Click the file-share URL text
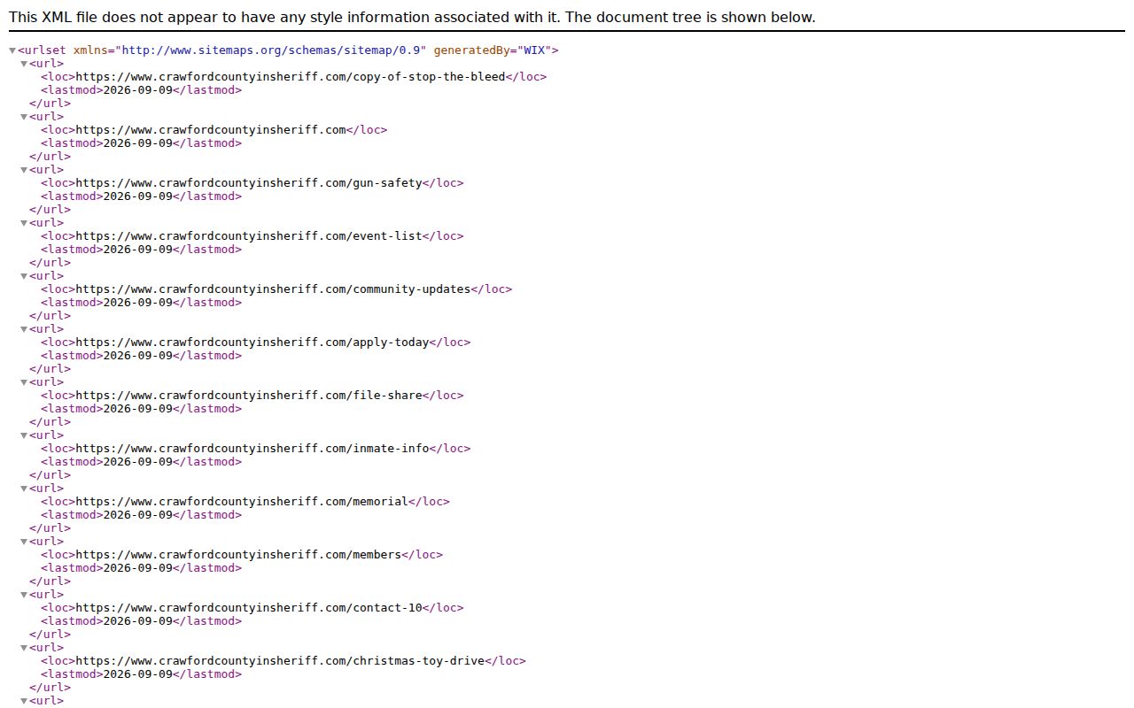This screenshot has height=708, width=1134. coord(249,396)
